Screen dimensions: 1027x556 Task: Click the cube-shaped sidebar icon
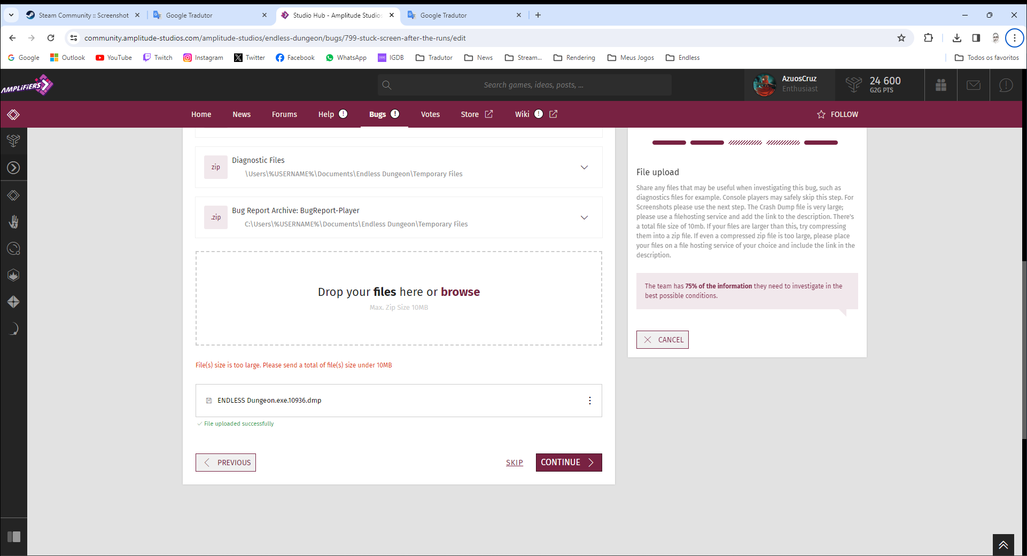(13, 141)
